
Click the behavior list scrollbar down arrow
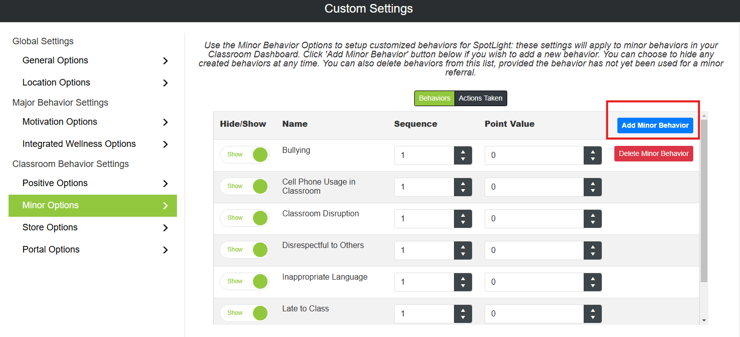(x=704, y=320)
